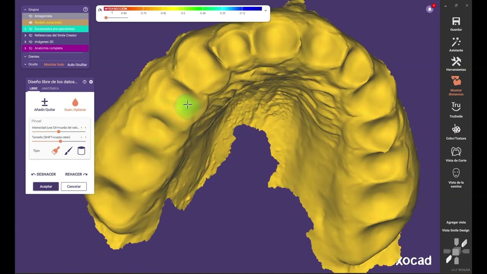Choose the cylinder brush type
487x274 pixels.
[81, 151]
